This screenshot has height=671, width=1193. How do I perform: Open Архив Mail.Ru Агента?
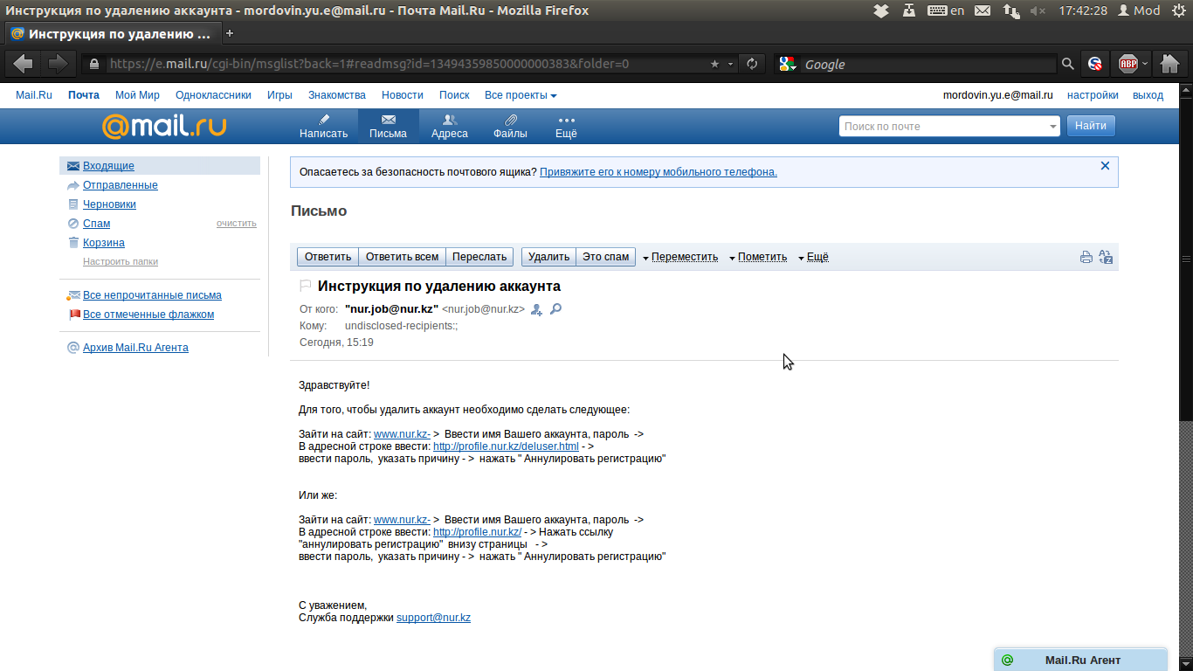tap(135, 348)
